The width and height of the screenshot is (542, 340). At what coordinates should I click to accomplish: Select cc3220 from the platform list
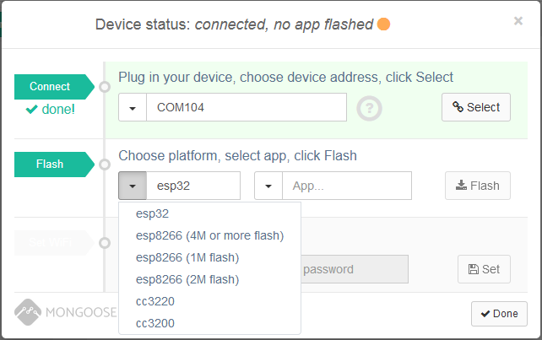[154, 301]
